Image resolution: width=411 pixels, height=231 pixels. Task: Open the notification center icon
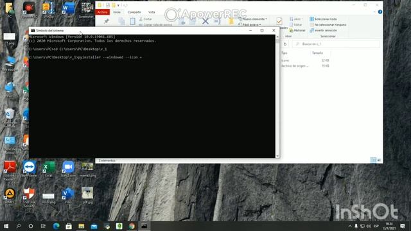pos(403,226)
